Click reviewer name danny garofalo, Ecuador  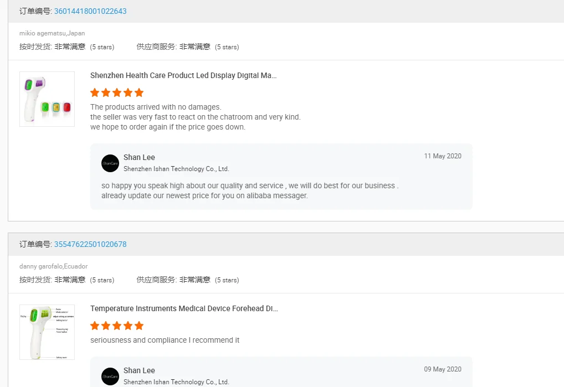point(53,266)
